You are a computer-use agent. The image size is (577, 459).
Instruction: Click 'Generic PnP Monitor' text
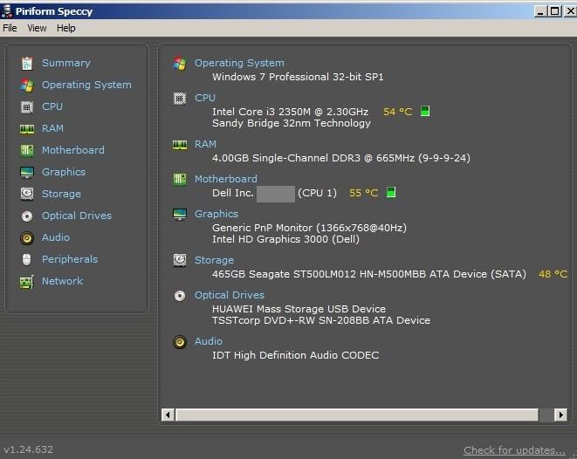click(263, 228)
